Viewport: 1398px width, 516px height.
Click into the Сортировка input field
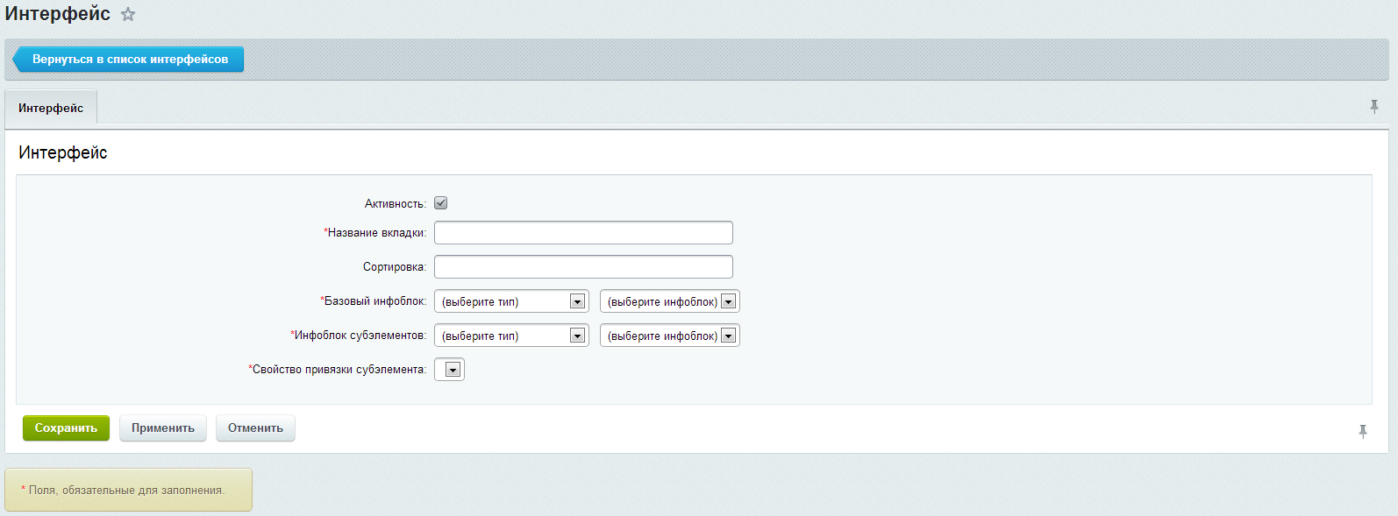pyautogui.click(x=583, y=267)
